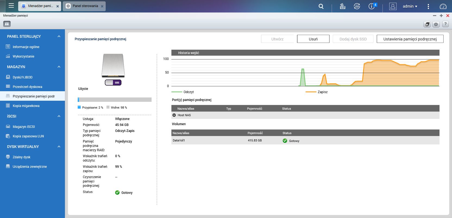Toggle the SSD cache on/off switch

pyautogui.click(x=113, y=83)
